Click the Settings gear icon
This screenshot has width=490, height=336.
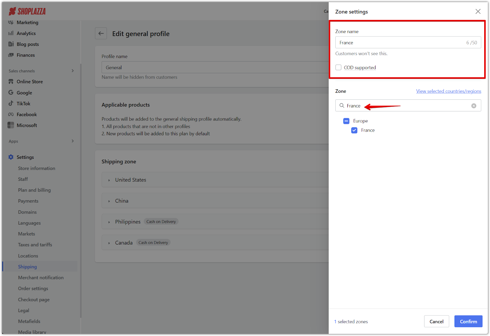click(11, 157)
